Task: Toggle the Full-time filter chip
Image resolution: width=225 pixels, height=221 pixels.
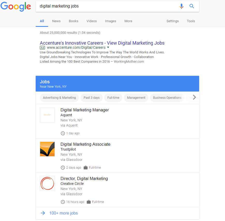Action: click(x=113, y=98)
